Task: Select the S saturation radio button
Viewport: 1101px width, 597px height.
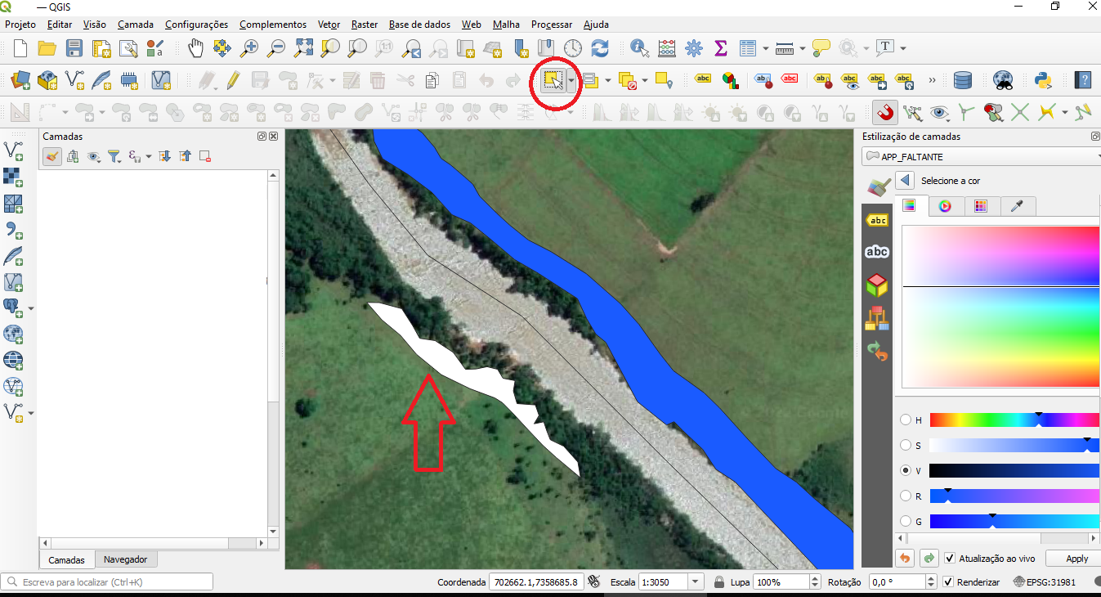Action: click(x=906, y=445)
